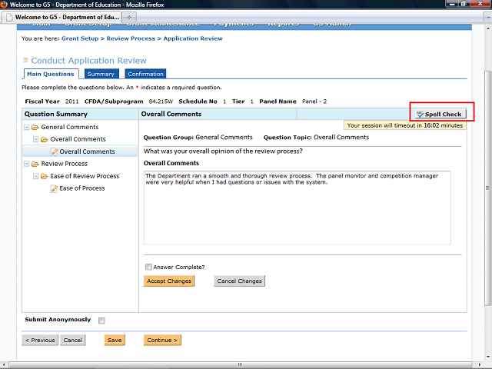Image resolution: width=492 pixels, height=369 pixels.
Task: Collapse the Overall Comments group node
Action: (x=36, y=139)
